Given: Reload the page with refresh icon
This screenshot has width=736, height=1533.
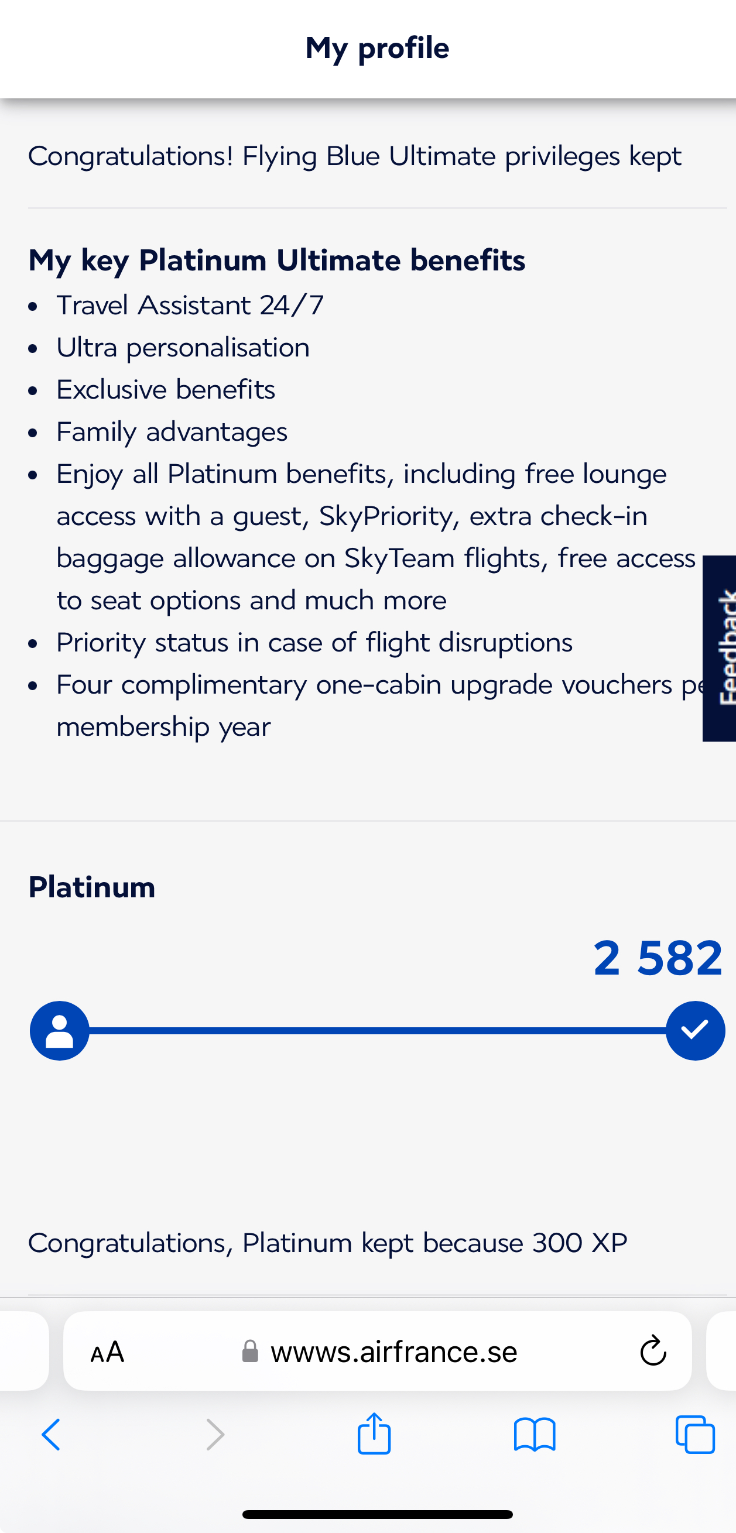Looking at the screenshot, I should tap(653, 1351).
